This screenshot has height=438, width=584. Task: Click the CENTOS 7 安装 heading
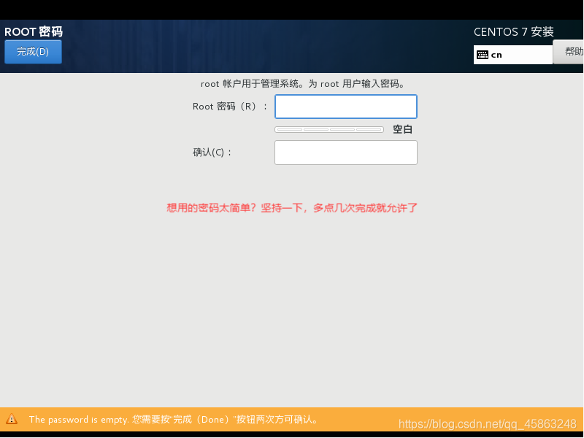tap(514, 32)
